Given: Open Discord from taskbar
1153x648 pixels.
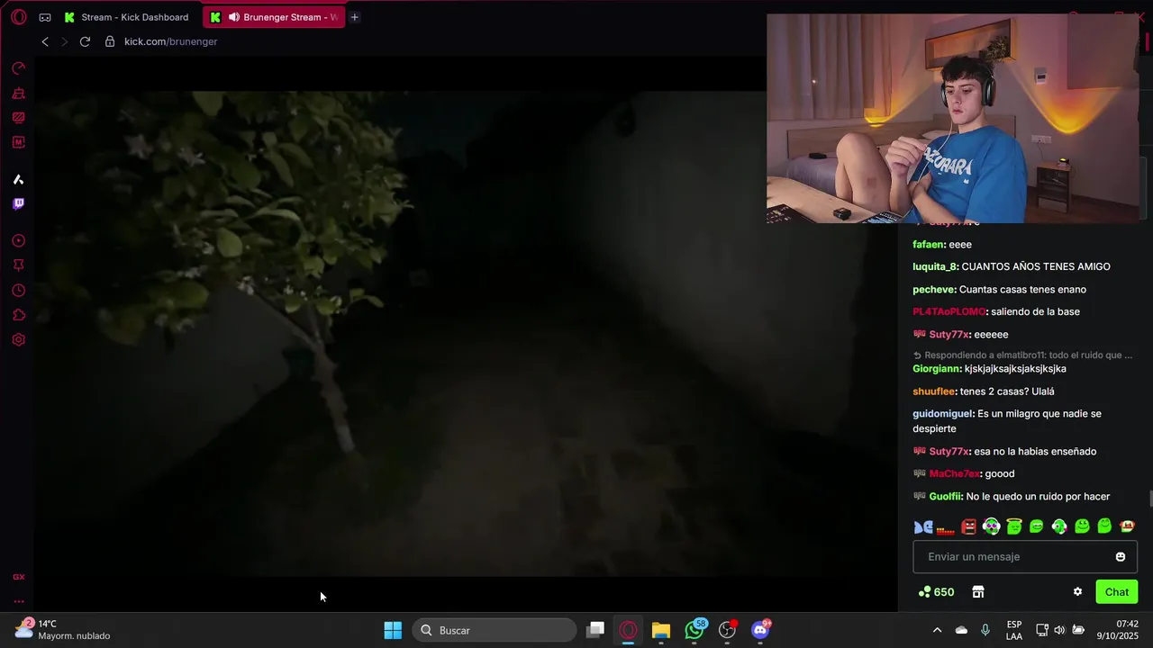Looking at the screenshot, I should 761,630.
